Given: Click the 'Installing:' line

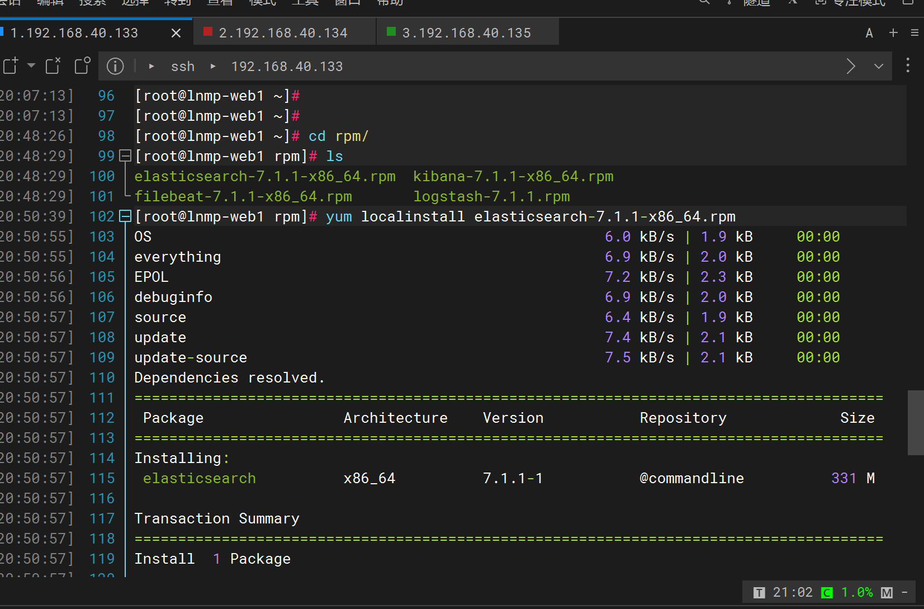Looking at the screenshot, I should [182, 458].
